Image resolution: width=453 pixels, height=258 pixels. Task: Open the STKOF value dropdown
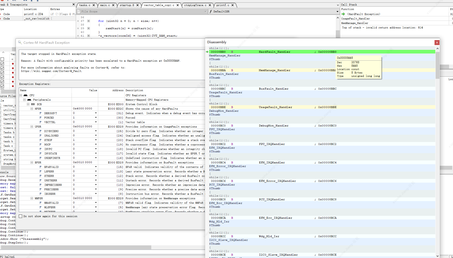point(96,140)
